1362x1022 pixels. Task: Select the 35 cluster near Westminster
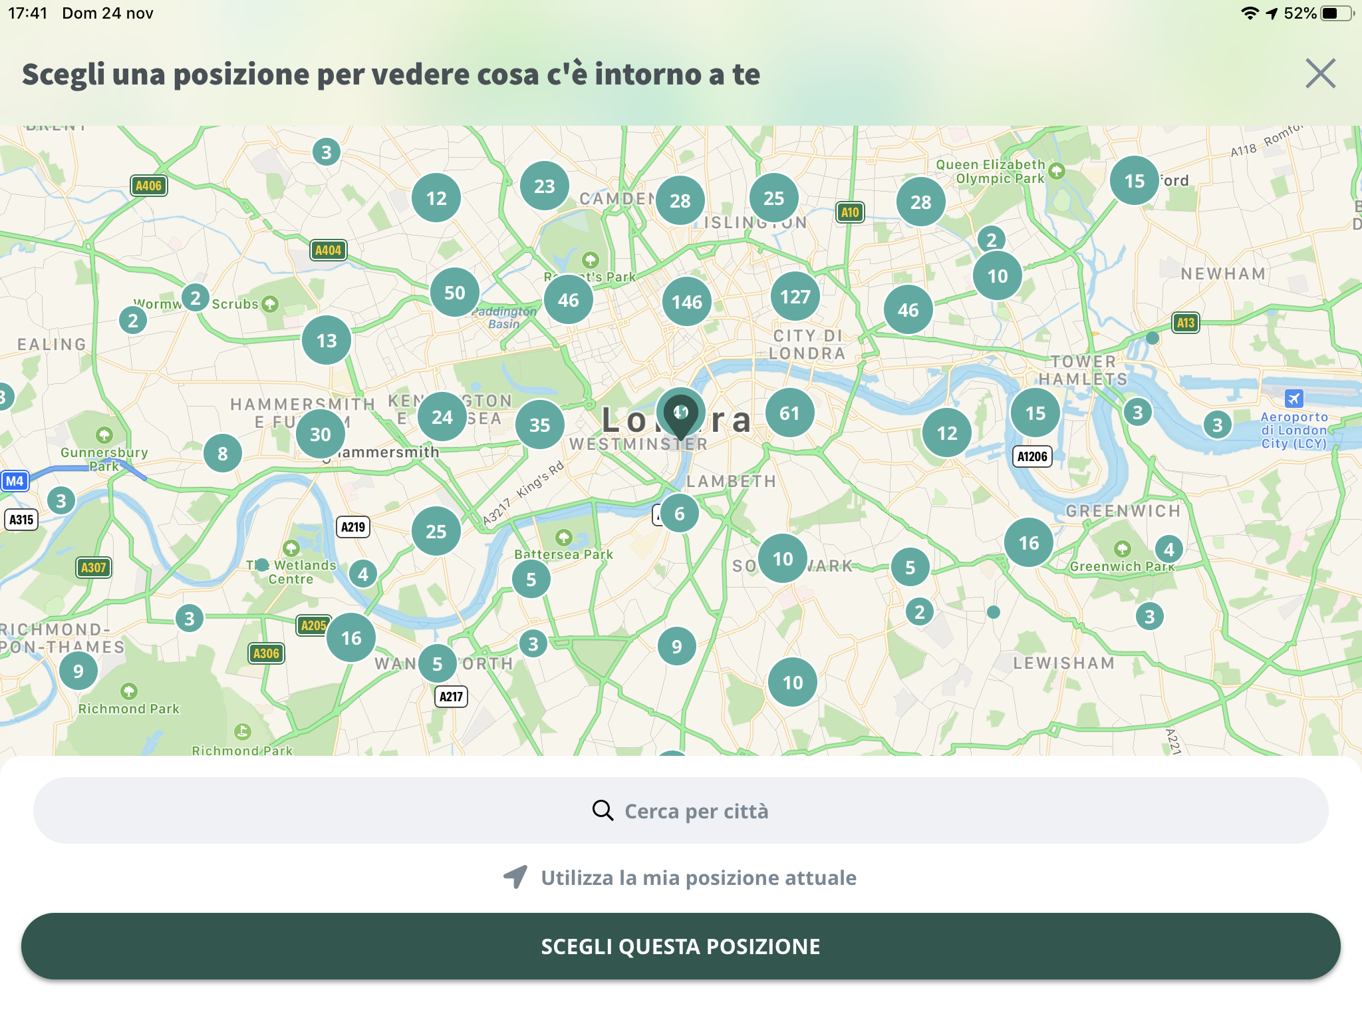(539, 425)
